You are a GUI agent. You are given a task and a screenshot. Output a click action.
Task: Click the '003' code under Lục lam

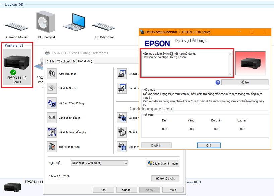pos(243,129)
